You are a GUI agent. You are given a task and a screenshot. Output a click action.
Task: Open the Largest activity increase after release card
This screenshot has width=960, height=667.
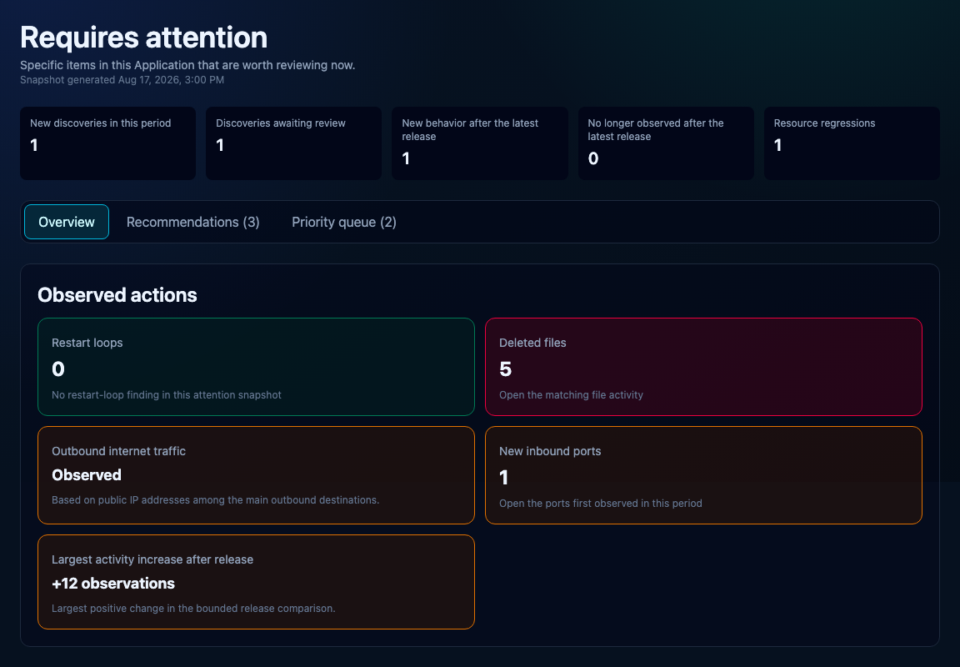(256, 582)
